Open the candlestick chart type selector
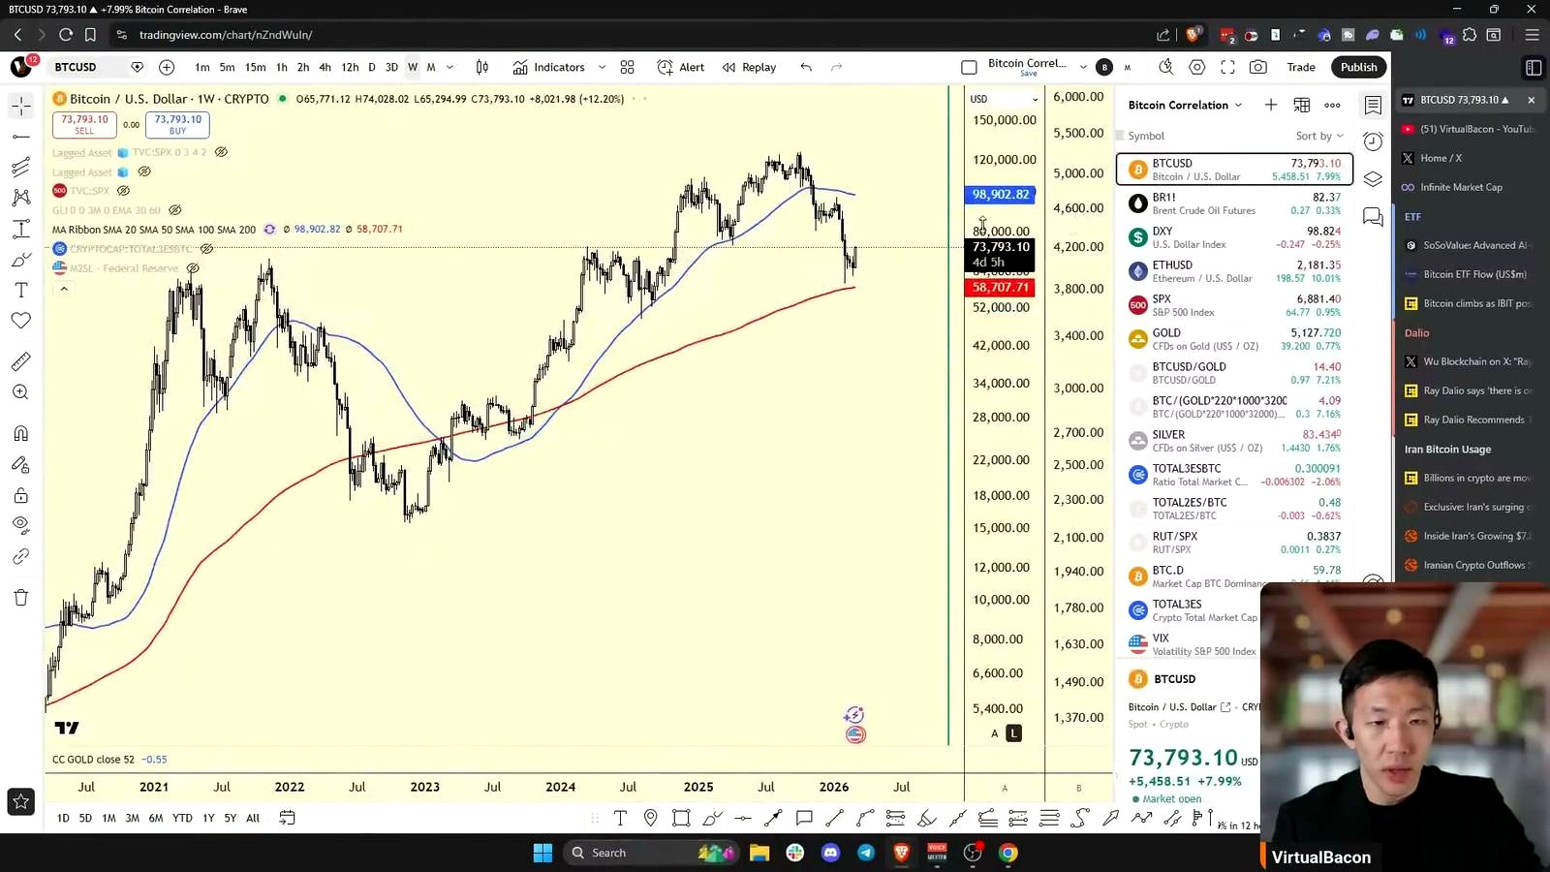 tap(482, 67)
